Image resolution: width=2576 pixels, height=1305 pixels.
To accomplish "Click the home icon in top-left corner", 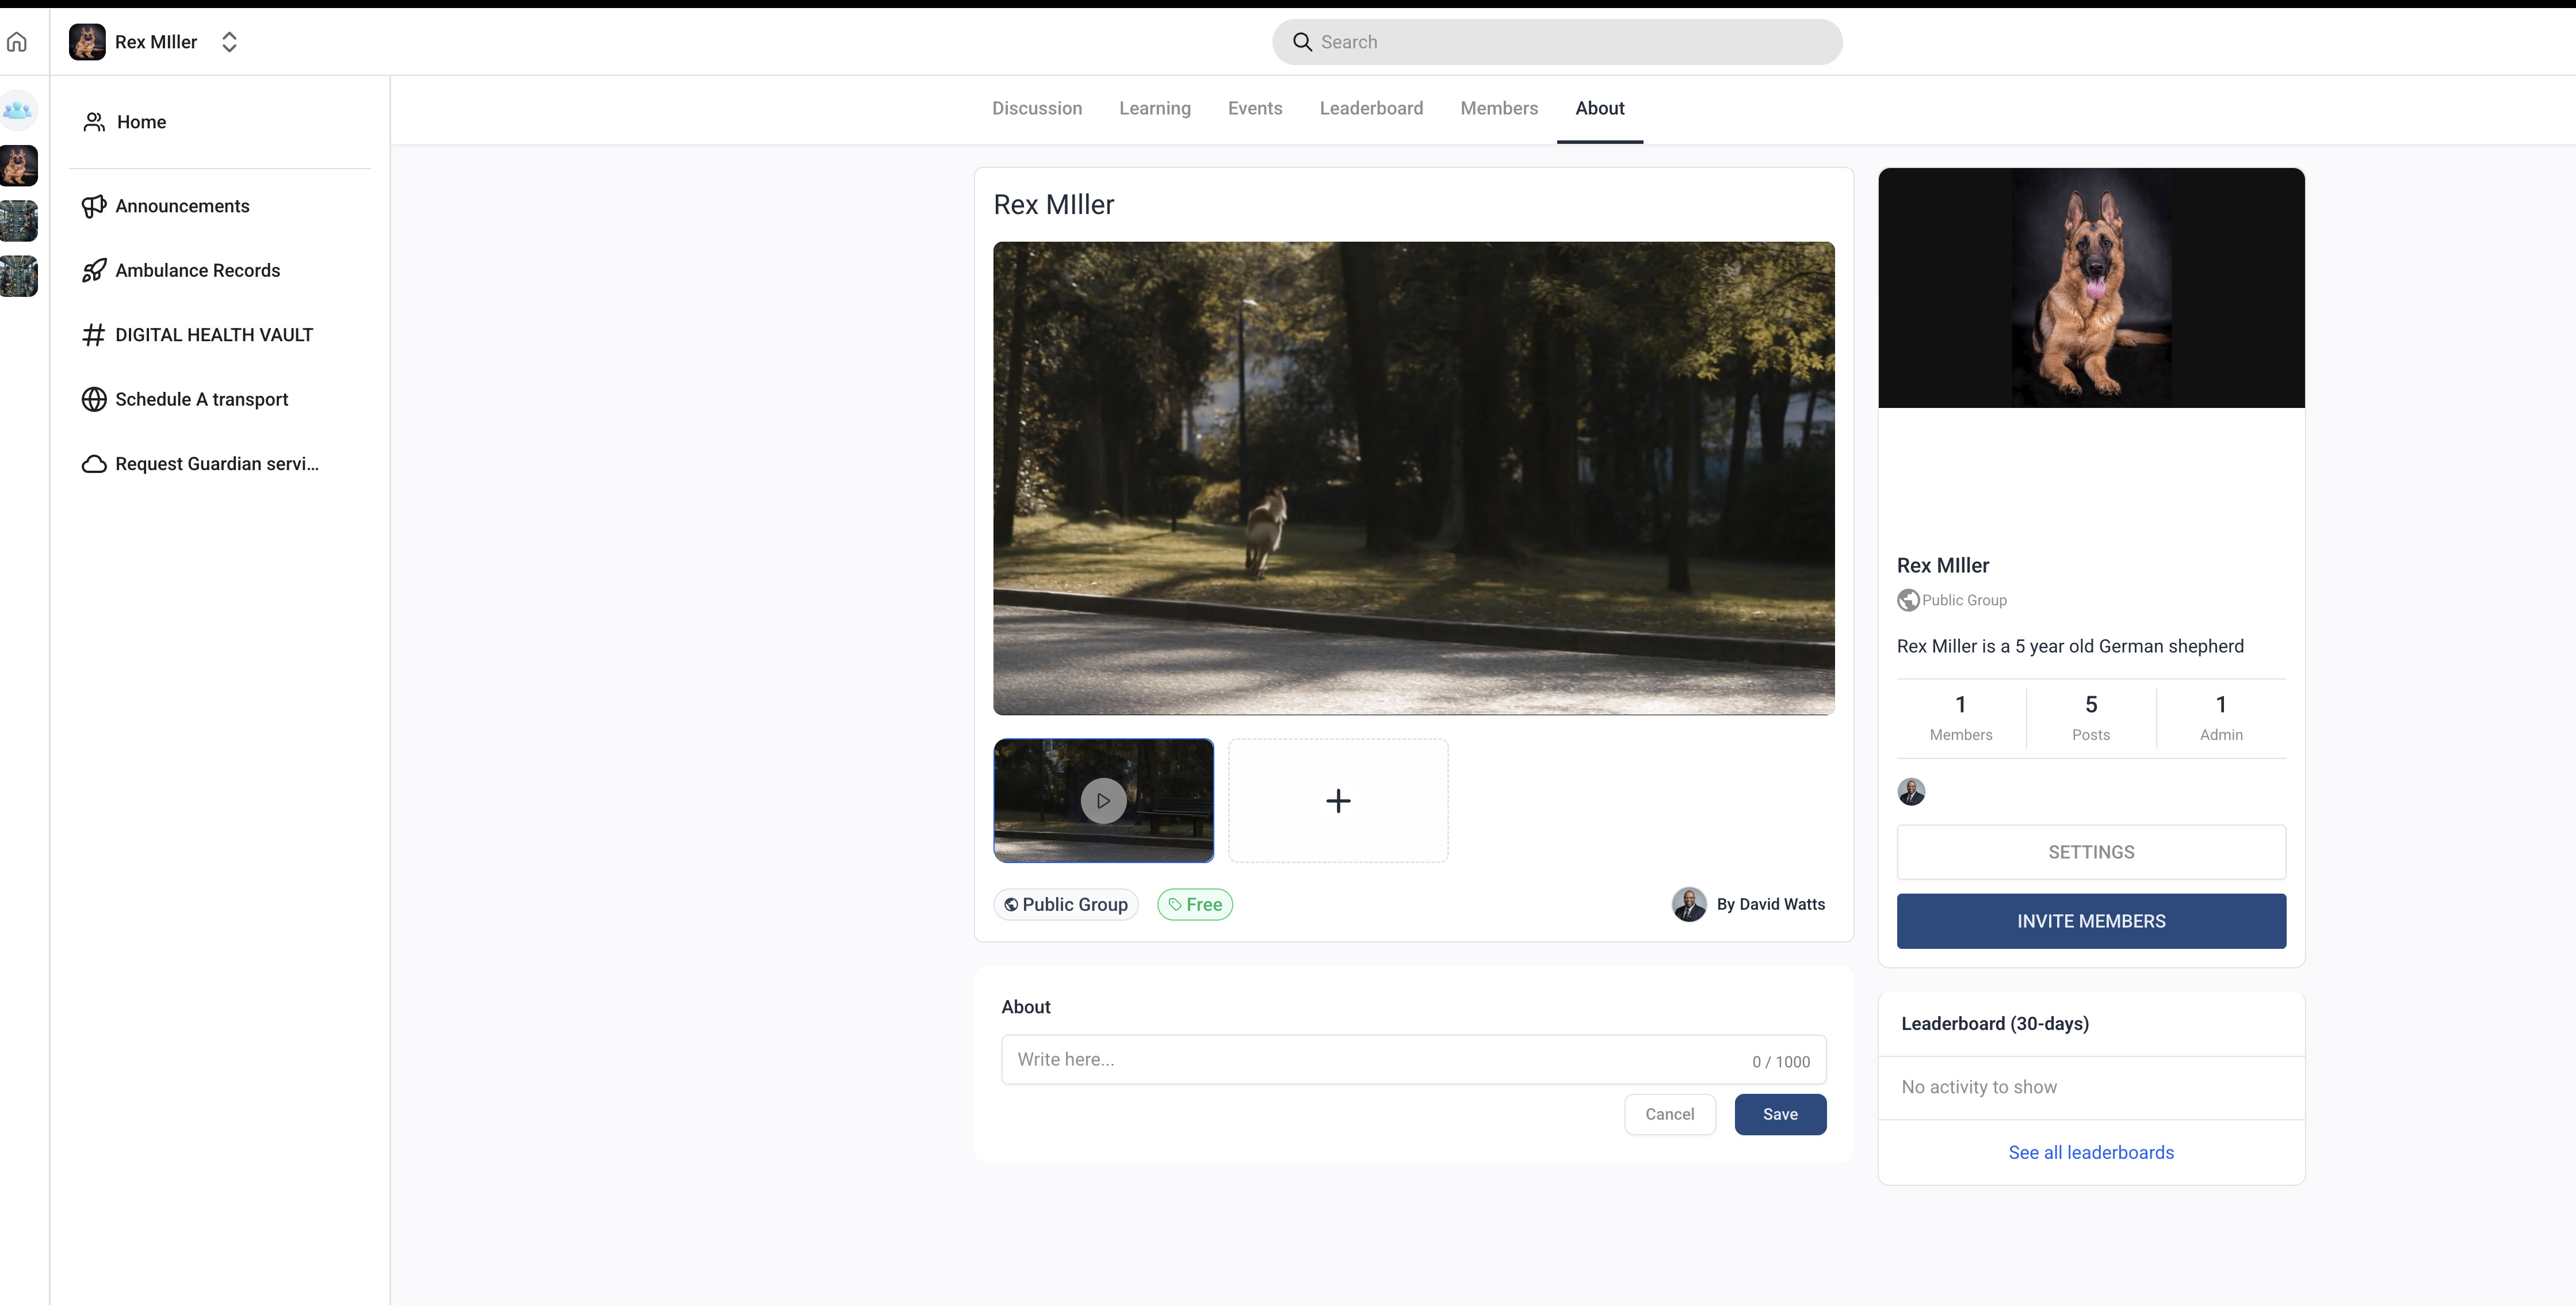I will pos(17,42).
